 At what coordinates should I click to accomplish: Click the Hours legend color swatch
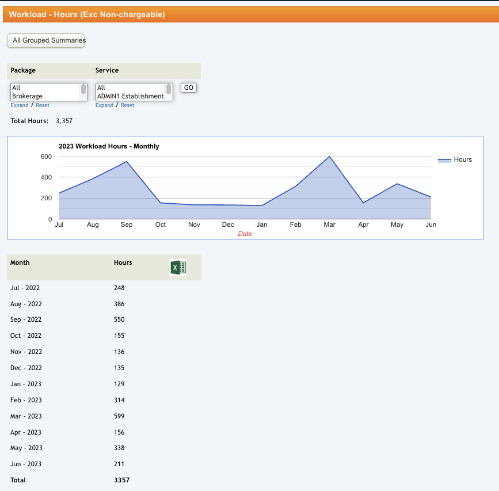(x=444, y=160)
